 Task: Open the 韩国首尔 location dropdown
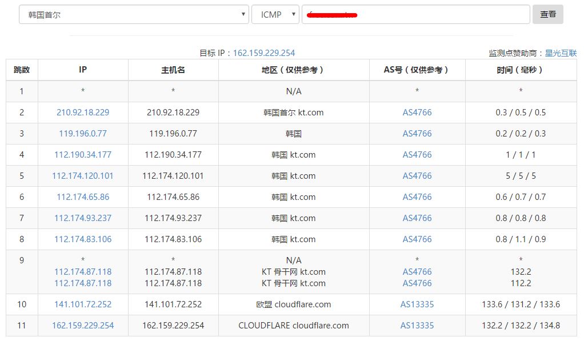click(x=133, y=15)
